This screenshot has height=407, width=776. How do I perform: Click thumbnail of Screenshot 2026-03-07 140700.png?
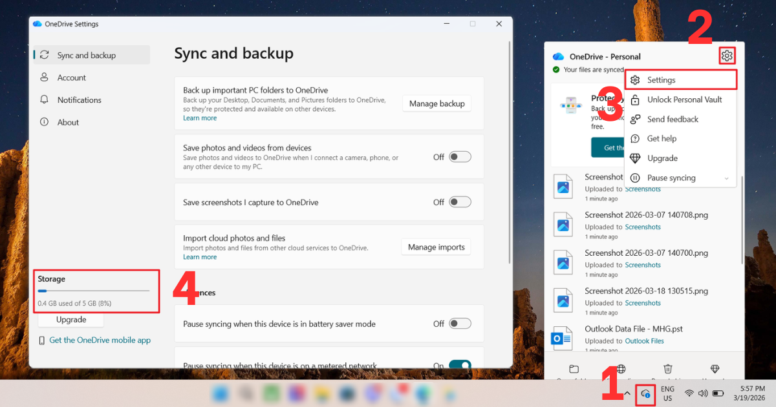(563, 262)
